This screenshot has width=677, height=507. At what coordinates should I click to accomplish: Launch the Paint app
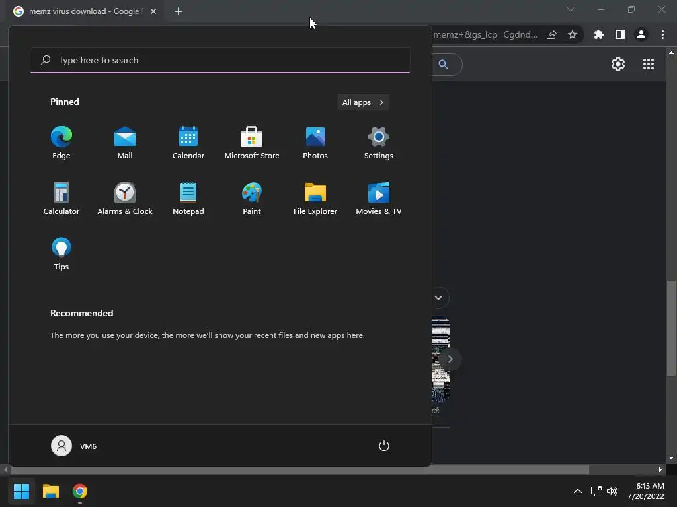pyautogui.click(x=252, y=199)
